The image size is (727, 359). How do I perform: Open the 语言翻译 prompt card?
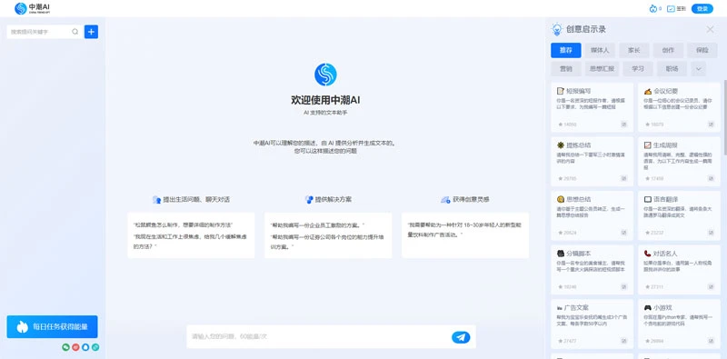679,215
